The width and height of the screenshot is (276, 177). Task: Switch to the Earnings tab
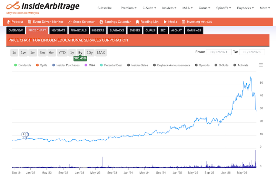coord(194,30)
